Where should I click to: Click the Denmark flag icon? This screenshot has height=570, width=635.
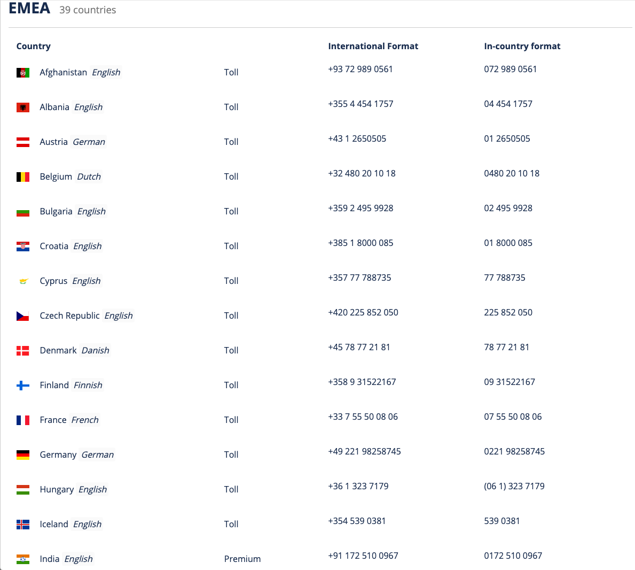coord(23,351)
